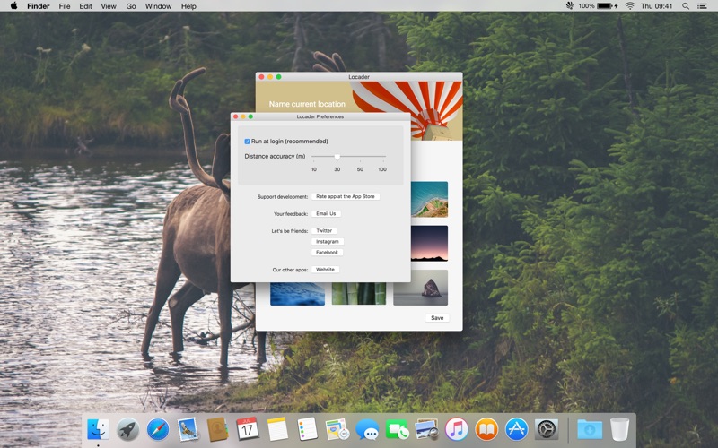The width and height of the screenshot is (718, 448).
Task: Open Launchpad rocket icon in dock
Action: pyautogui.click(x=128, y=429)
